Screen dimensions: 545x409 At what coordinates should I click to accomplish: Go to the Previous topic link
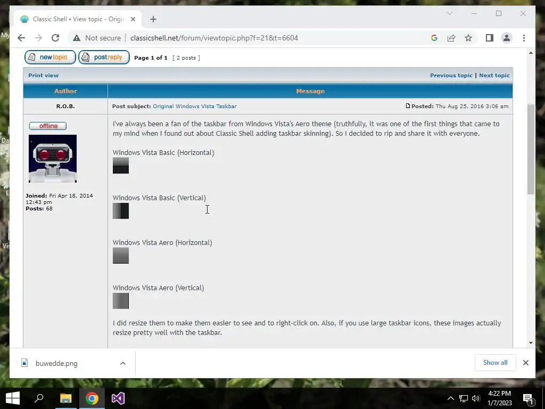[451, 76]
